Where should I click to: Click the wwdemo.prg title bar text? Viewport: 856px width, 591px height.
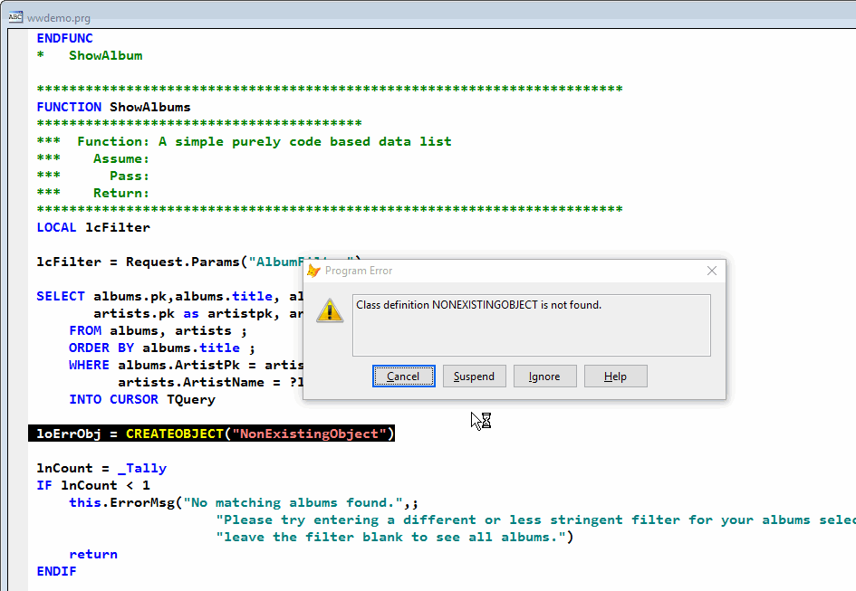pos(59,17)
